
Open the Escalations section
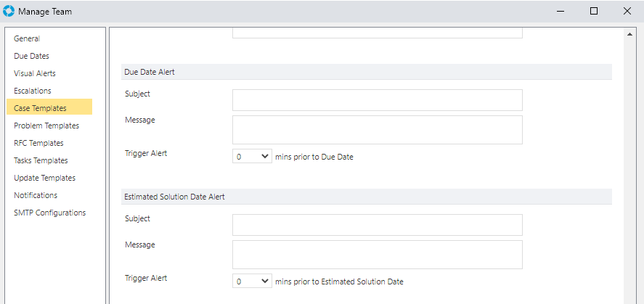(x=33, y=91)
